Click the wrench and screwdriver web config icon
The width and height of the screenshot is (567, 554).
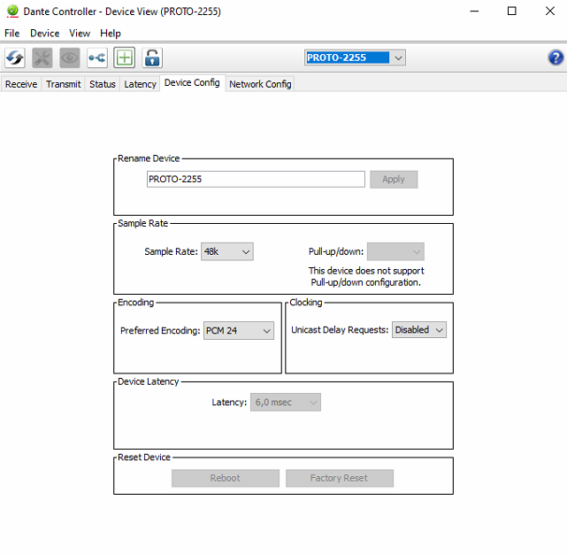(42, 58)
